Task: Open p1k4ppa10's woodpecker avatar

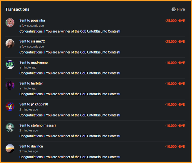Action: [x=10, y=106]
